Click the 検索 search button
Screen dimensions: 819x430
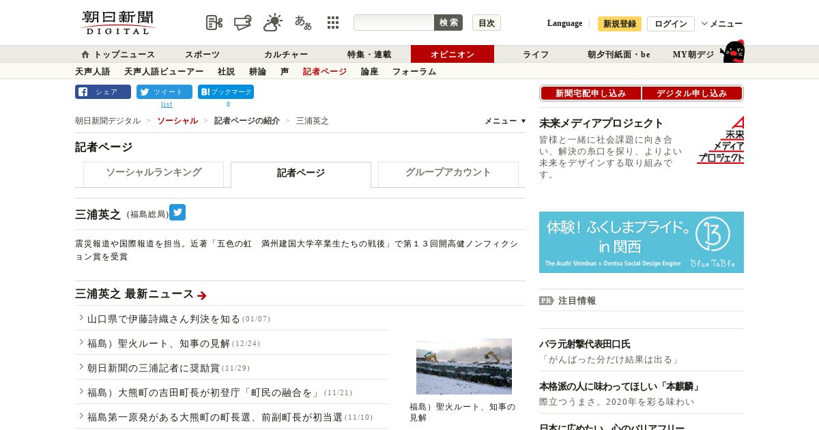[448, 23]
